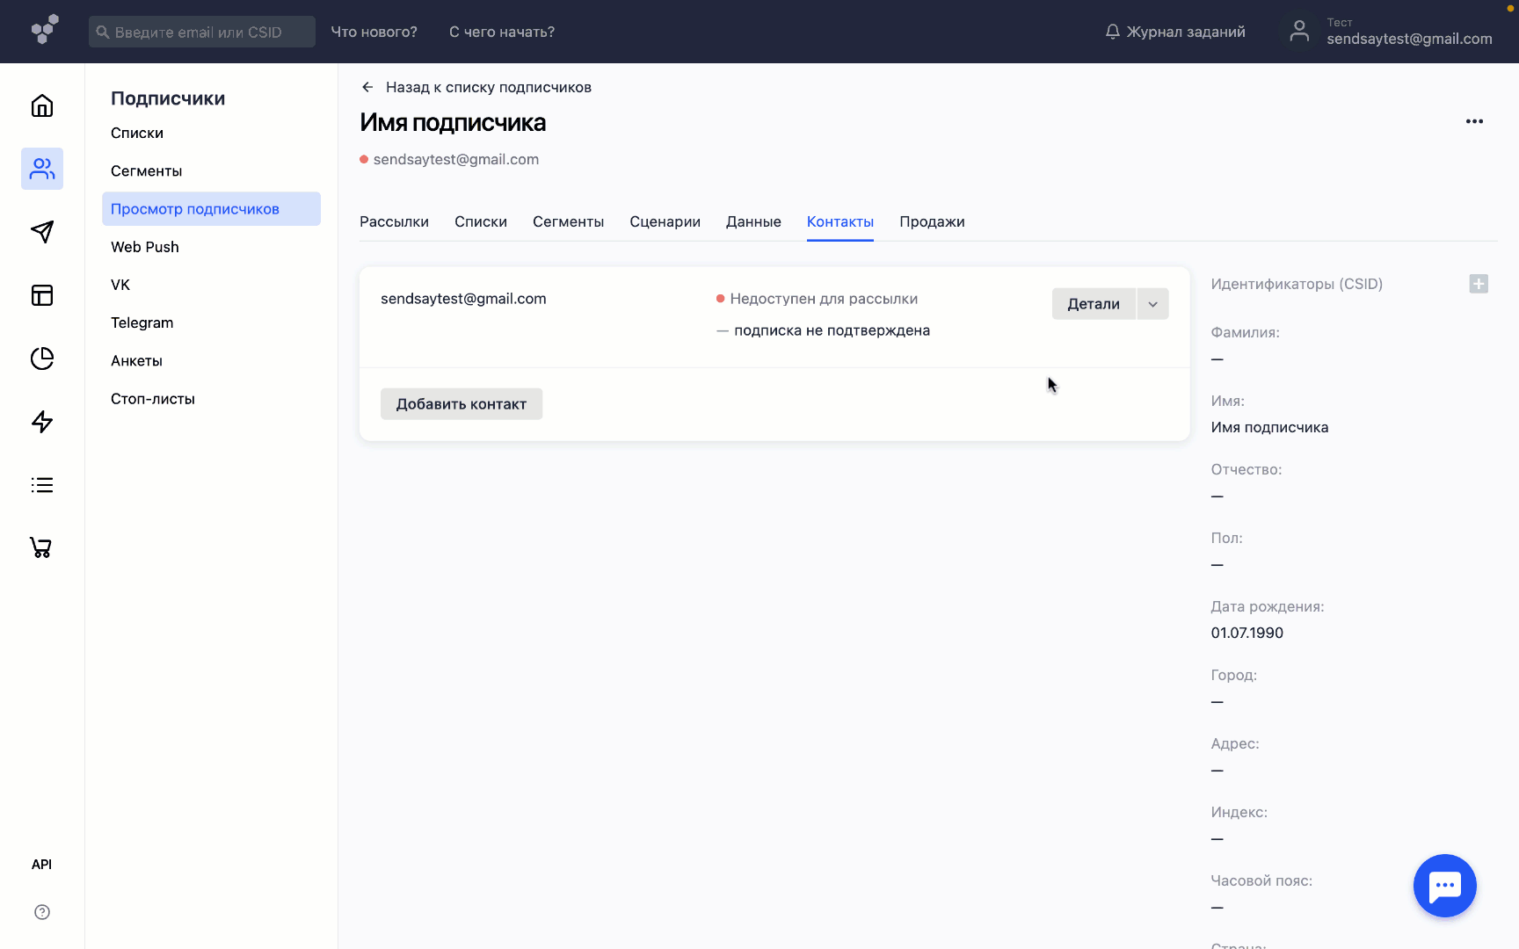Open the shopping cart sidebar icon

(42, 548)
